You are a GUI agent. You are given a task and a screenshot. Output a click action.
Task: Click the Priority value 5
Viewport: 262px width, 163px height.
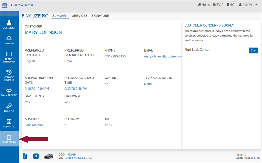tap(65, 125)
